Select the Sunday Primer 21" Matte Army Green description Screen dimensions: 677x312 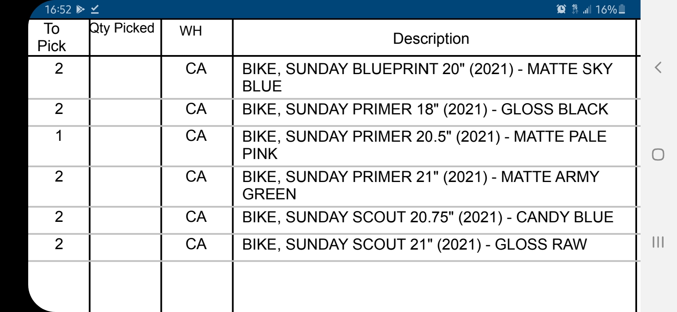pos(420,184)
